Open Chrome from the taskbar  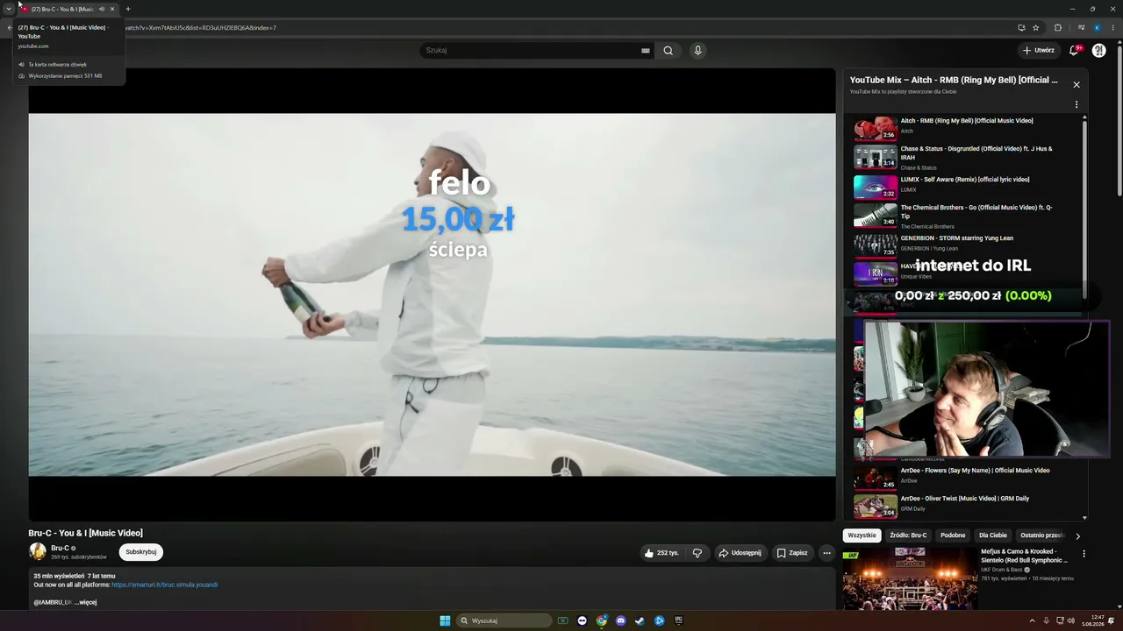pos(601,620)
